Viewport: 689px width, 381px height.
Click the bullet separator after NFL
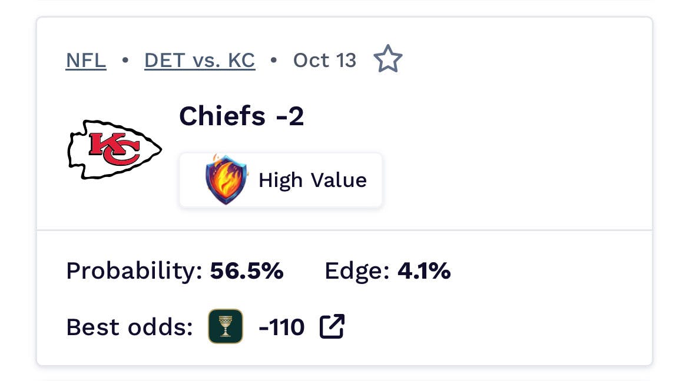pos(125,60)
